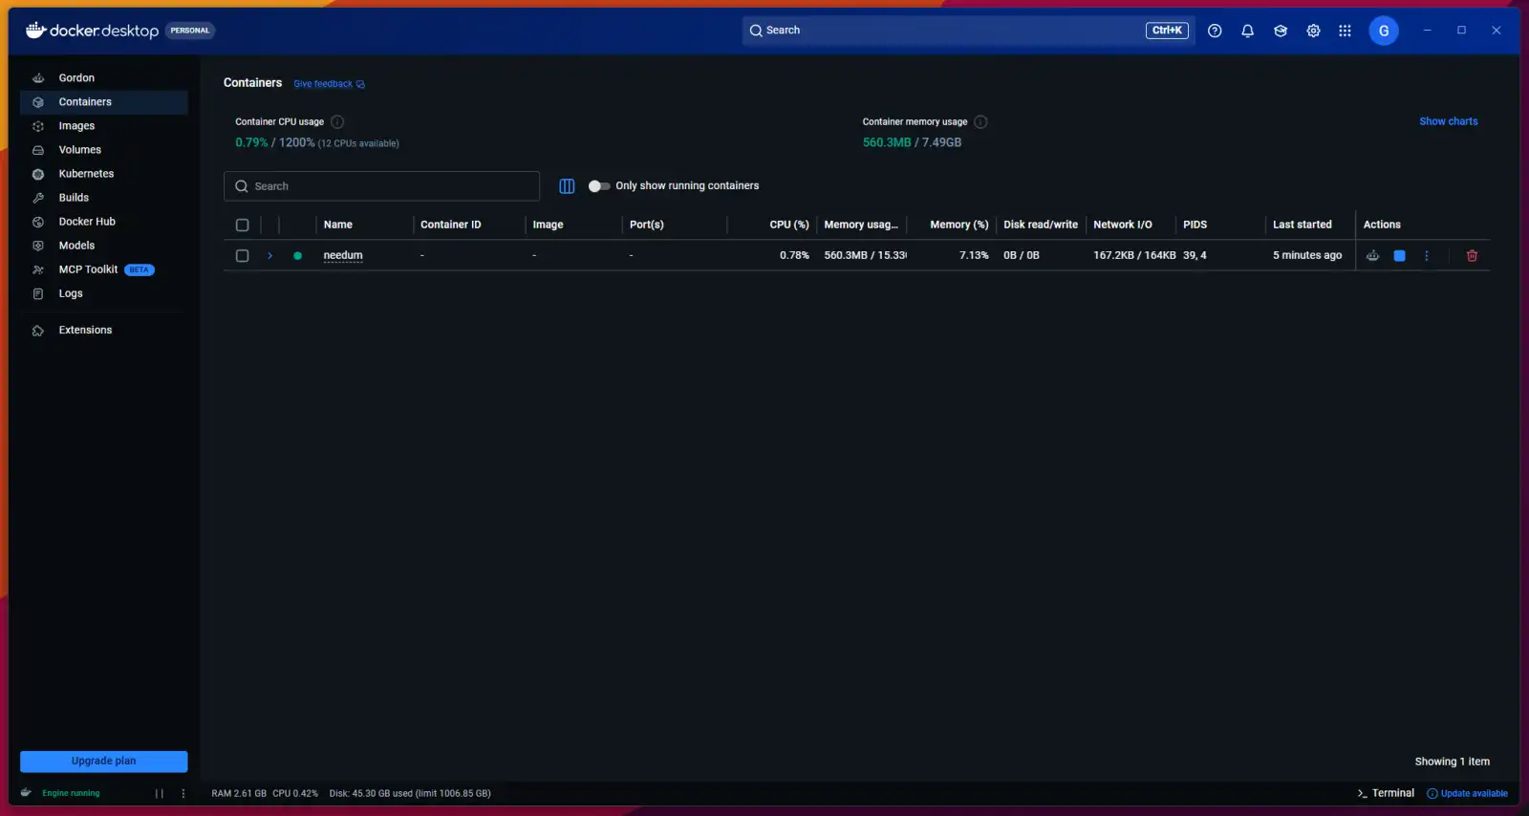The height and width of the screenshot is (816, 1529).
Task: Open Kubernetes section in sidebar
Action: (103, 174)
